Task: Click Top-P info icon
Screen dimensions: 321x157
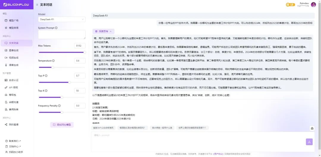Action: point(46,76)
